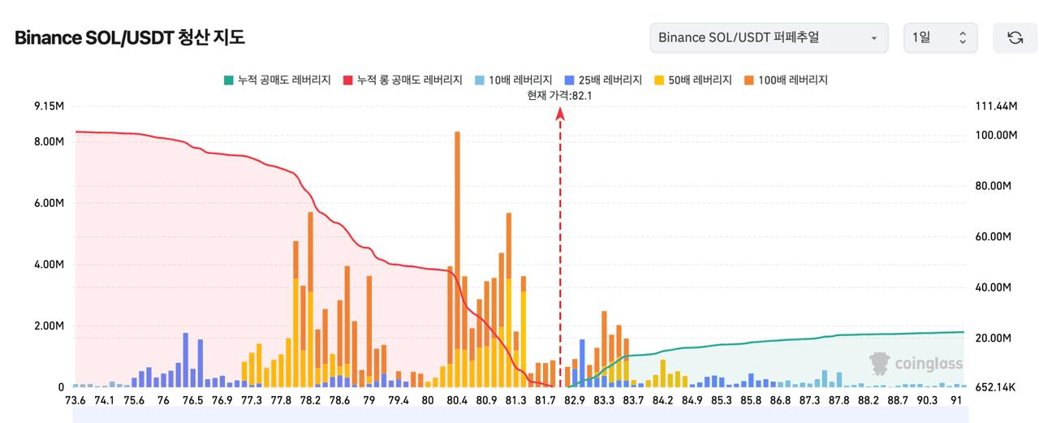Click the Binance SOL/USDT 청산 지도 title
The height and width of the screenshot is (423, 1039).
130,37
